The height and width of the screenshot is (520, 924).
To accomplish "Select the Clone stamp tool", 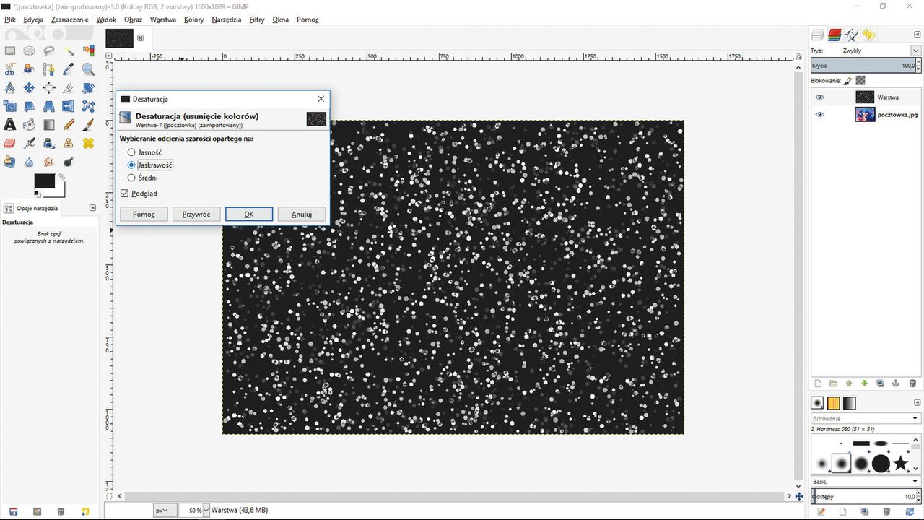I will point(69,144).
